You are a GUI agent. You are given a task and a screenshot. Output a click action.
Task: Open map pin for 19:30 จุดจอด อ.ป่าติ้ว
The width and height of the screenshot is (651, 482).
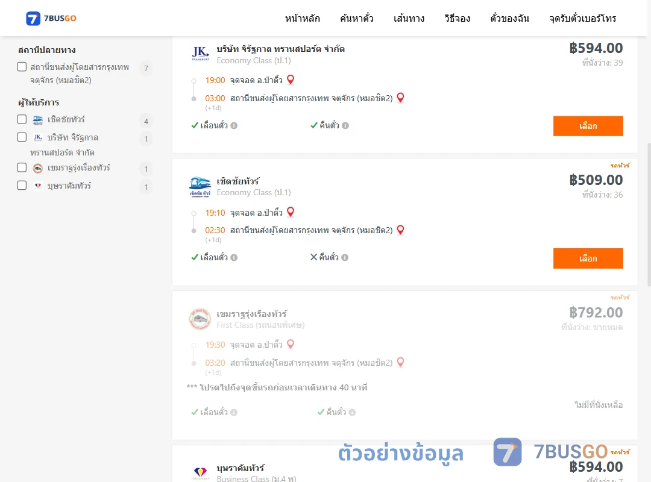[291, 344]
